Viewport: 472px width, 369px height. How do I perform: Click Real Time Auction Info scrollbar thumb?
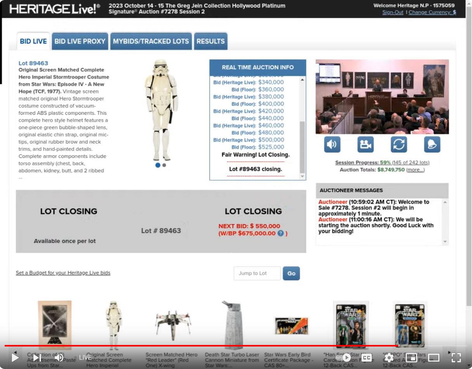point(303,147)
